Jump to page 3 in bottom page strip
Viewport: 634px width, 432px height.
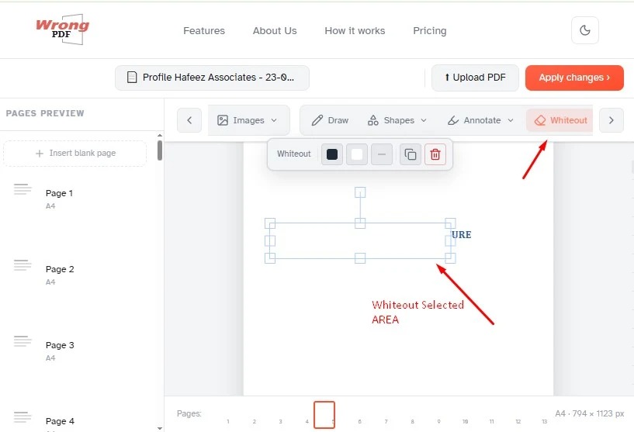tap(281, 421)
